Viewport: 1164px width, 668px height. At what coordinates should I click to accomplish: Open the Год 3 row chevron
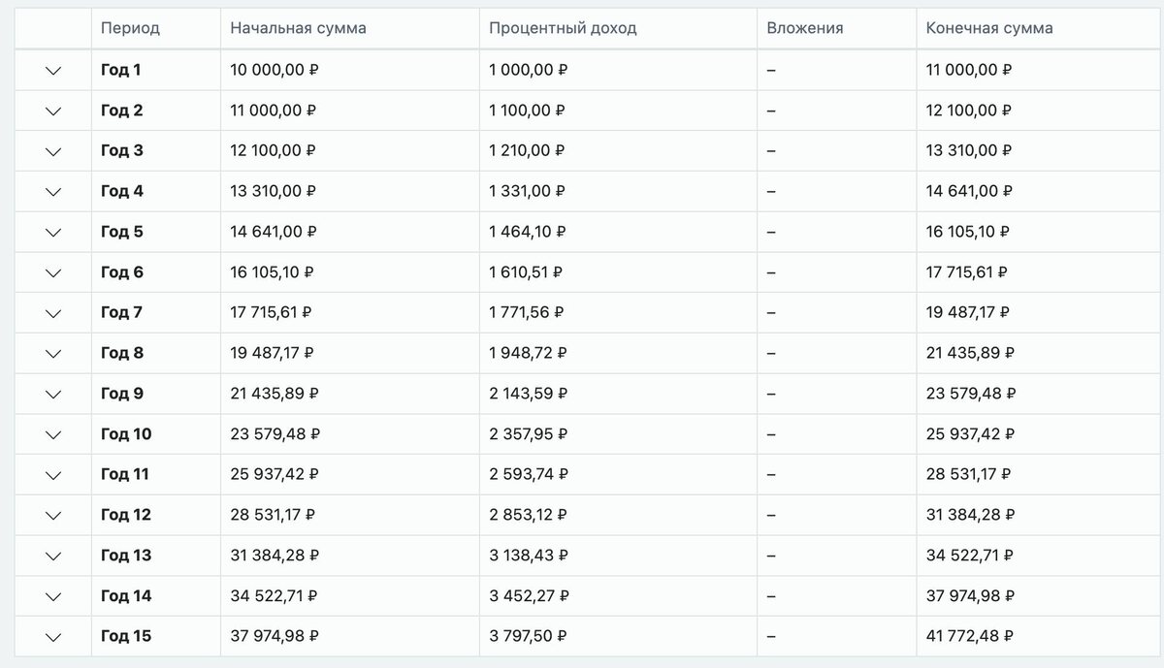pyautogui.click(x=53, y=151)
